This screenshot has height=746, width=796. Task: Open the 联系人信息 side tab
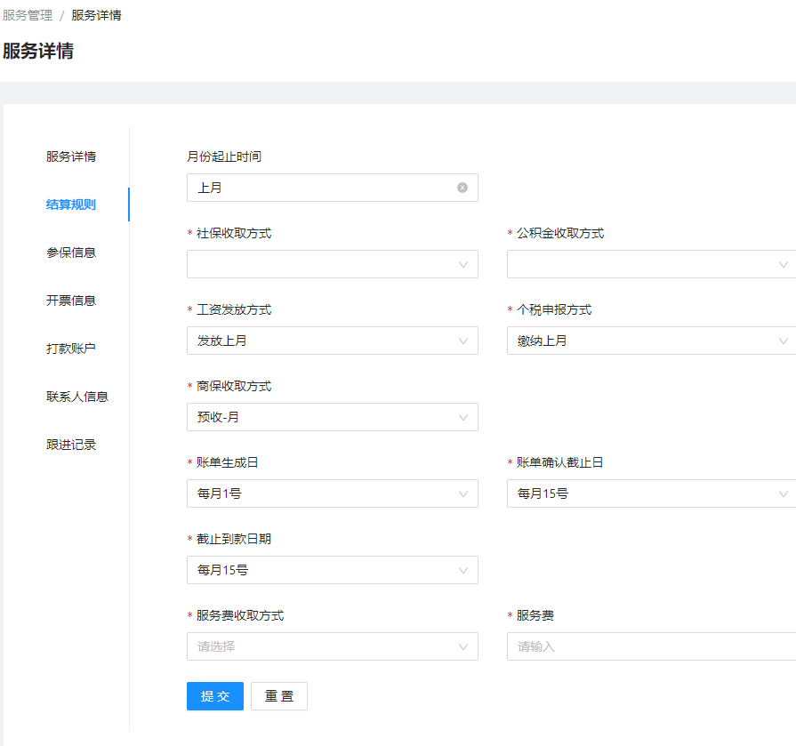pos(77,397)
